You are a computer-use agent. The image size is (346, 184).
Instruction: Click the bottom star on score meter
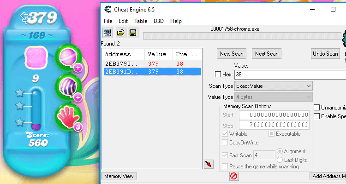tap(20, 122)
